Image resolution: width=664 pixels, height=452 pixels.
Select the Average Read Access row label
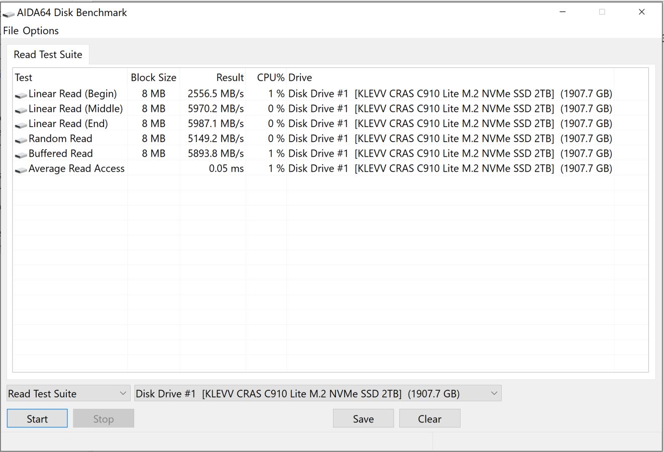(x=76, y=169)
